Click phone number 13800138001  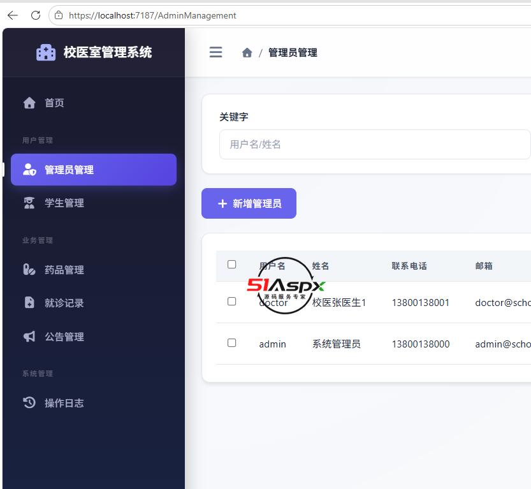[421, 302]
